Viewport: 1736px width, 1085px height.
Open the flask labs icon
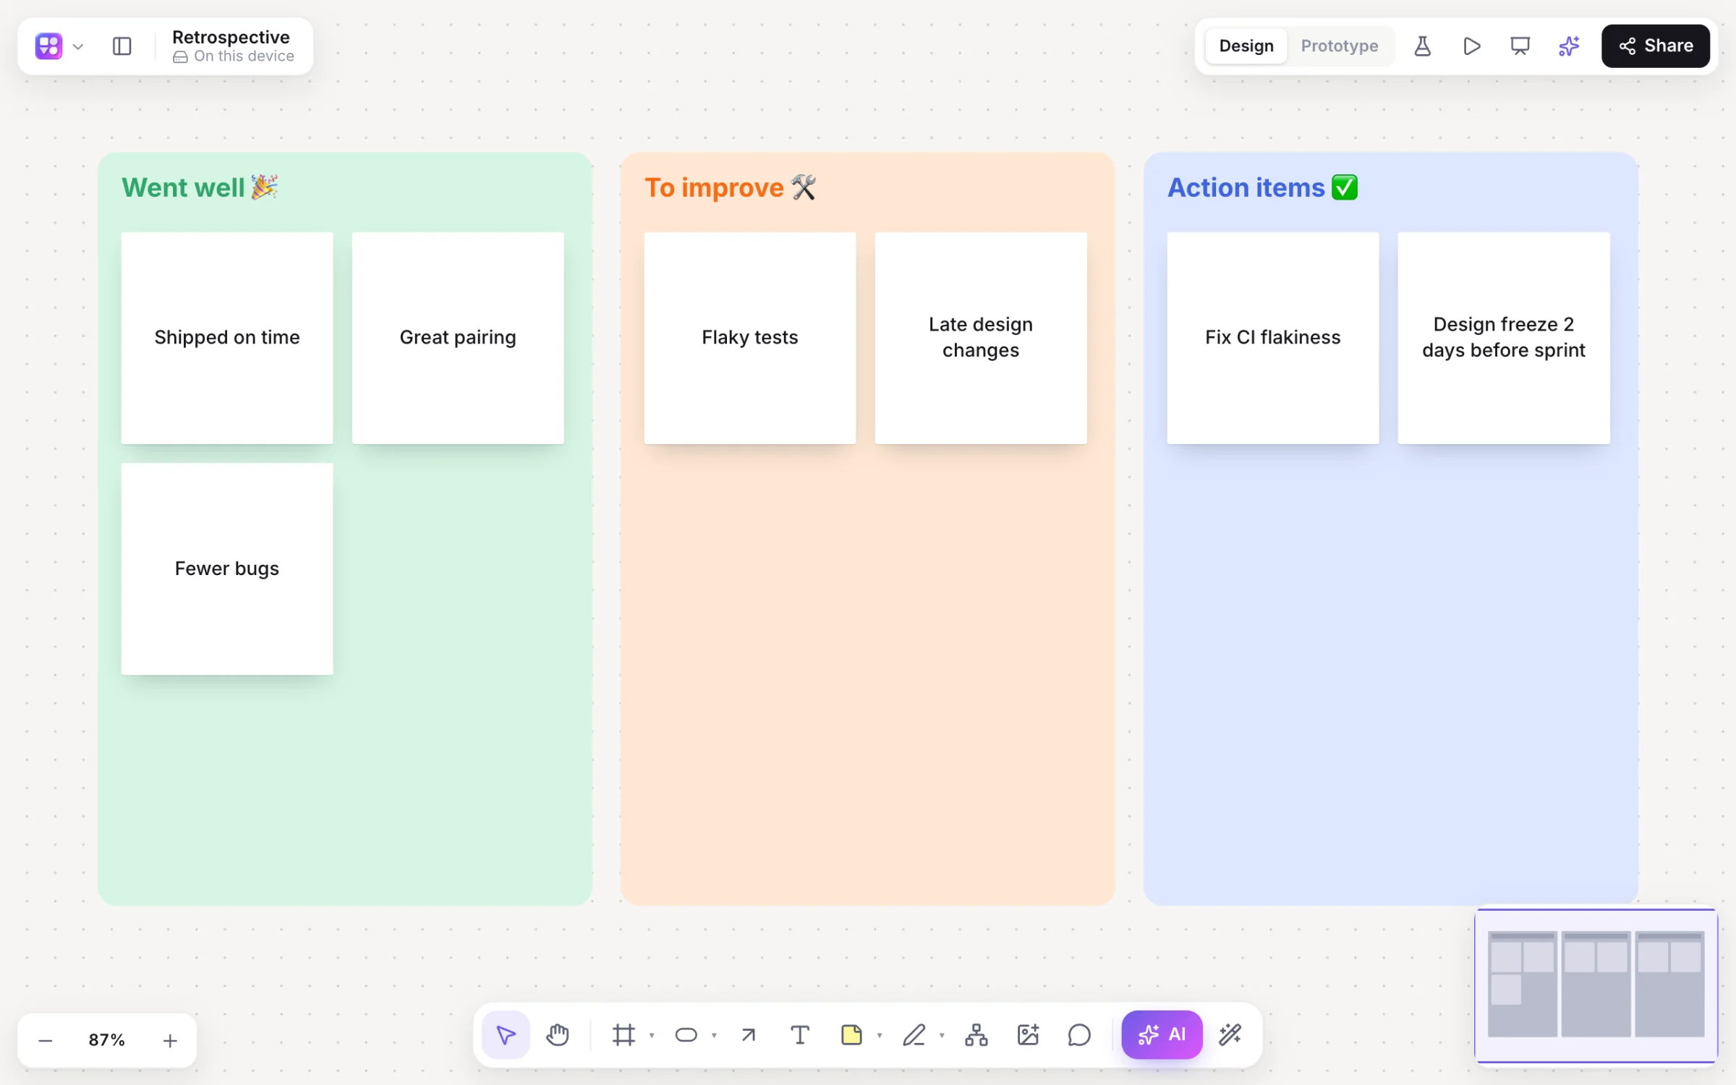(1422, 46)
